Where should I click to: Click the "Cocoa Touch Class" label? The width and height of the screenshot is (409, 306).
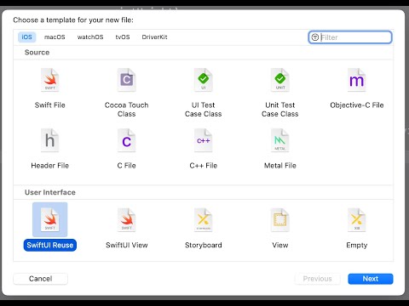(127, 110)
